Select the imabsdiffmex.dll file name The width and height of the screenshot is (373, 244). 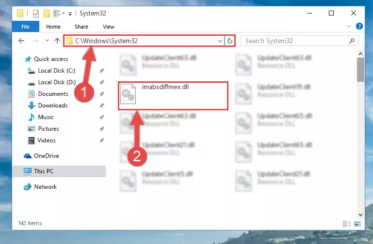tap(165, 87)
